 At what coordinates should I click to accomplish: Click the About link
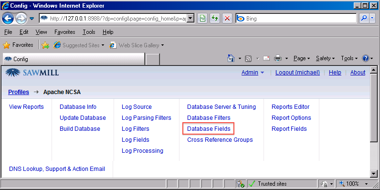point(358,73)
